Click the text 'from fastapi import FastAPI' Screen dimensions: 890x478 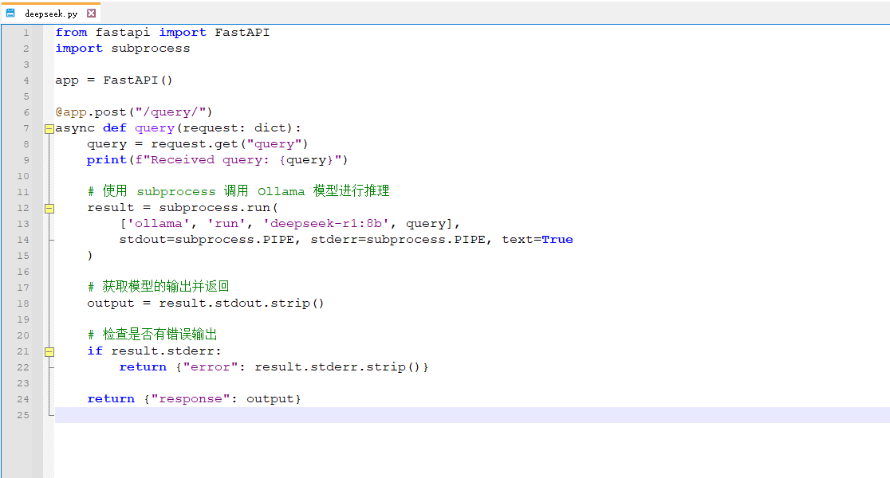click(163, 33)
